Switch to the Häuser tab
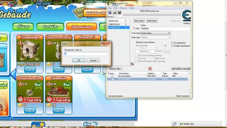The width and height of the screenshot is (227, 128). tap(23, 27)
